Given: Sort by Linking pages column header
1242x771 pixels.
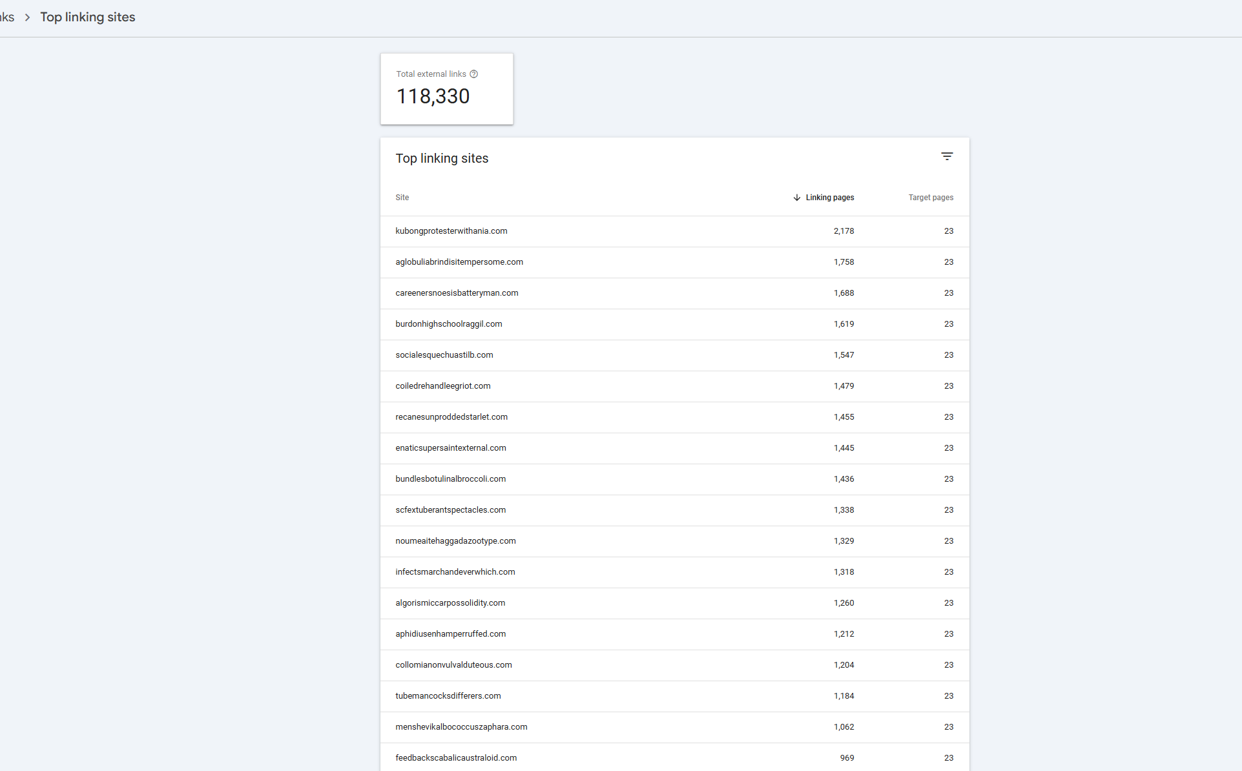Looking at the screenshot, I should click(x=829, y=198).
